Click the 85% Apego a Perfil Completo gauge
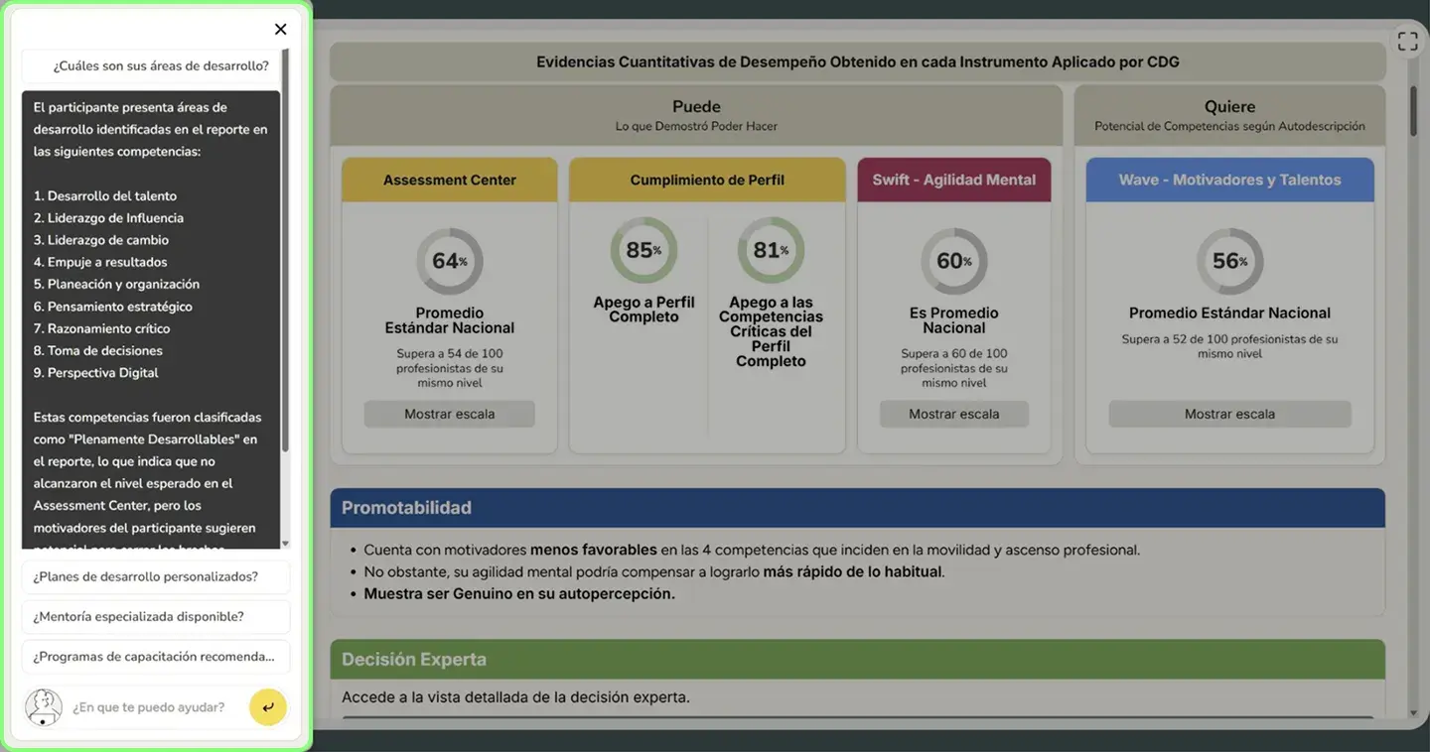The width and height of the screenshot is (1430, 752). [643, 250]
